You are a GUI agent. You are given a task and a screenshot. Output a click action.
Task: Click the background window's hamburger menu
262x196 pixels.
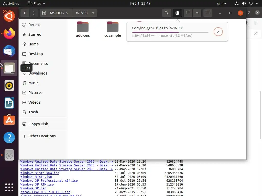pyautogui.click(x=256, y=23)
